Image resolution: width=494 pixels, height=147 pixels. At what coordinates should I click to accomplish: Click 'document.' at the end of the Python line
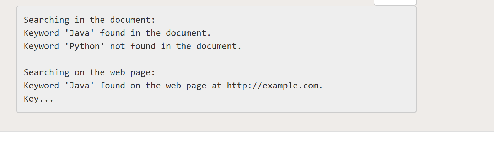point(219,46)
